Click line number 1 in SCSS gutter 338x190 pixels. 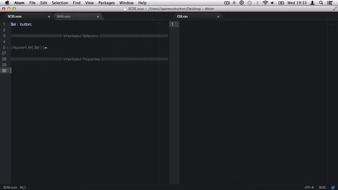[4, 24]
